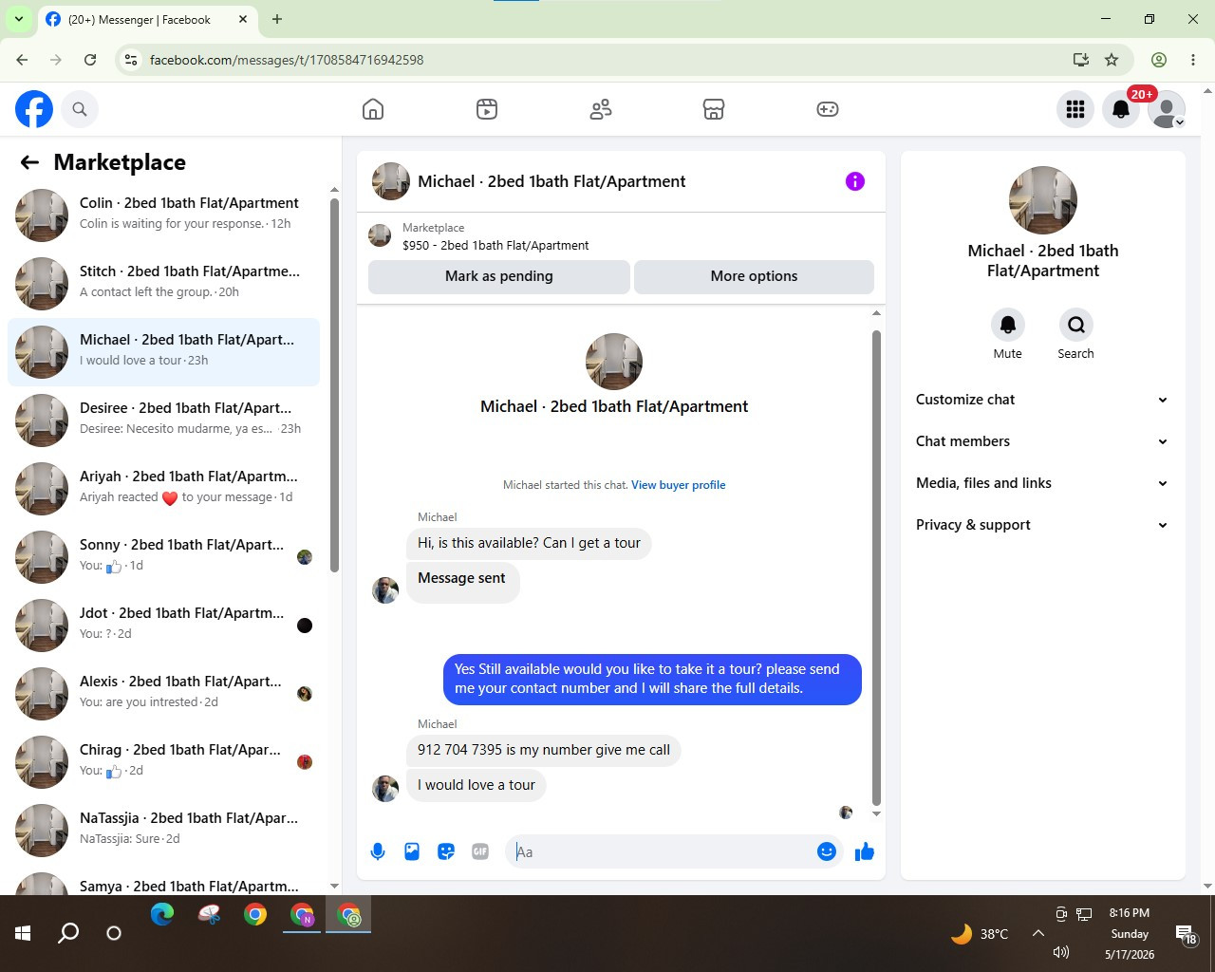Open the emoji picker smiley icon
The image size is (1215, 972).
(x=827, y=851)
